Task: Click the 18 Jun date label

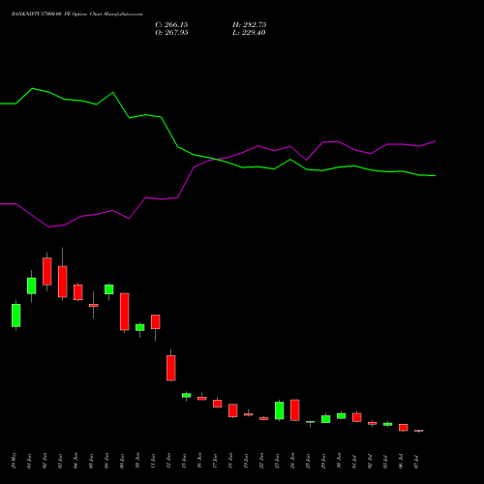Action: tap(230, 461)
